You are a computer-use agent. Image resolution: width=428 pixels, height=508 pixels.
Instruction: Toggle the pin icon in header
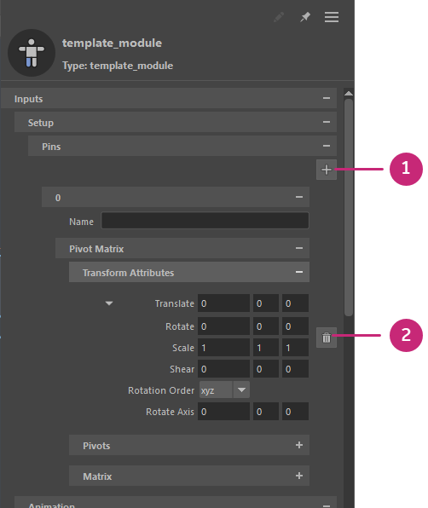coord(305,17)
